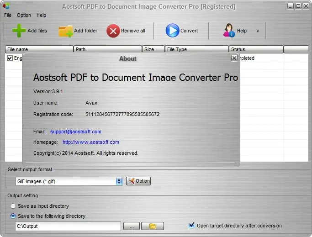This screenshot has width=312, height=237.
Task: Click the registration code 5111284567727778955055​05672
Action: point(122,114)
